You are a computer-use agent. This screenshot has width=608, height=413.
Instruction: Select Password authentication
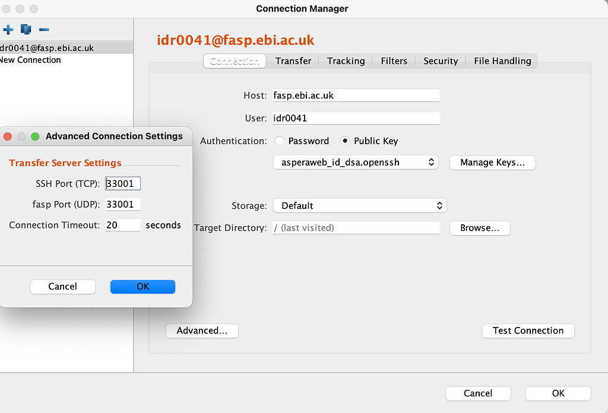tap(279, 141)
